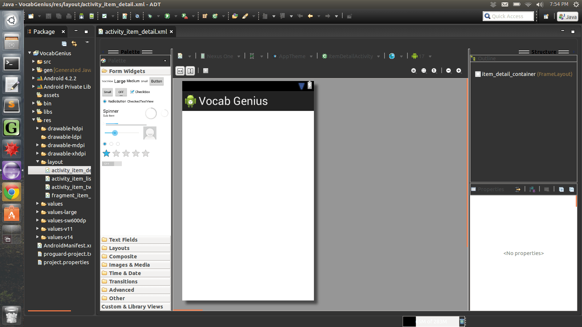Image resolution: width=582 pixels, height=327 pixels.
Task: Select item_detail_container in Outline
Action: pyautogui.click(x=524, y=74)
